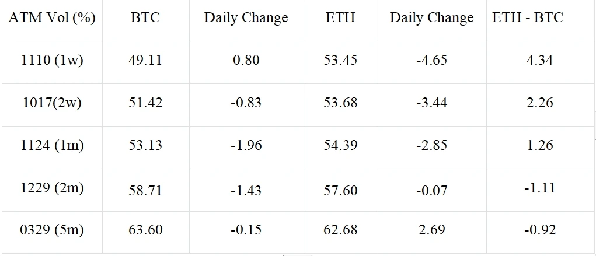The image size is (596, 256).
Task: Click the ETH - BTC spread 4.34
Action: pyautogui.click(x=539, y=60)
